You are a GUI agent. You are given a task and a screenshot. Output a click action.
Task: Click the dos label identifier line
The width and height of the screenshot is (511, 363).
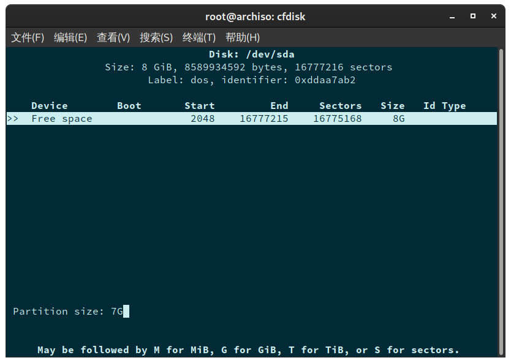point(255,80)
